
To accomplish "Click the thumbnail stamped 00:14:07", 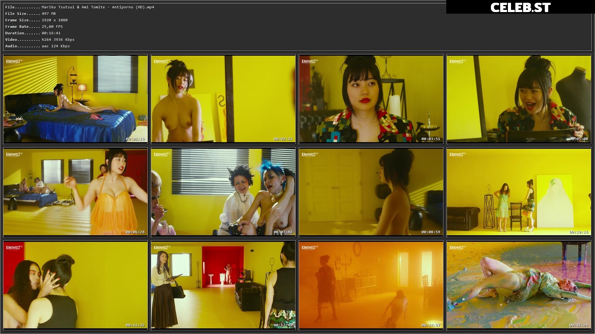I will tap(371, 285).
